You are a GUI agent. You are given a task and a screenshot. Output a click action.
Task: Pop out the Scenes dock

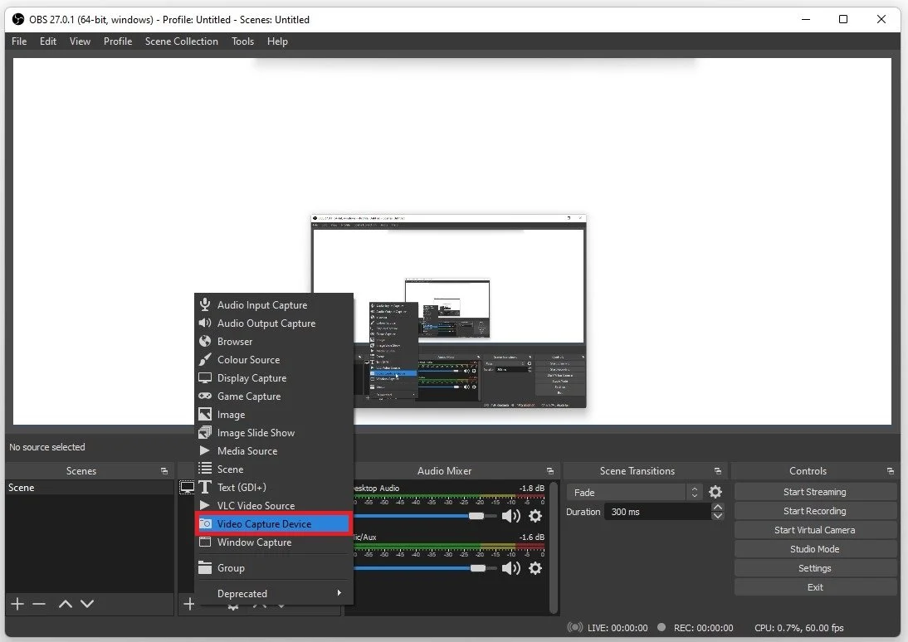[164, 471]
